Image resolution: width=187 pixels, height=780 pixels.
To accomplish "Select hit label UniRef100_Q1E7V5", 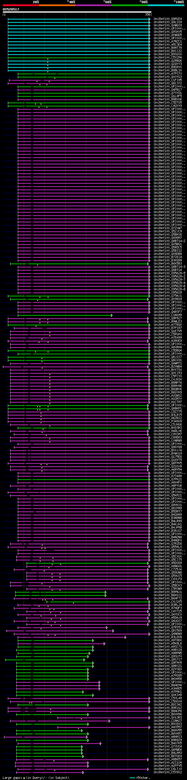I will click(x=168, y=331).
